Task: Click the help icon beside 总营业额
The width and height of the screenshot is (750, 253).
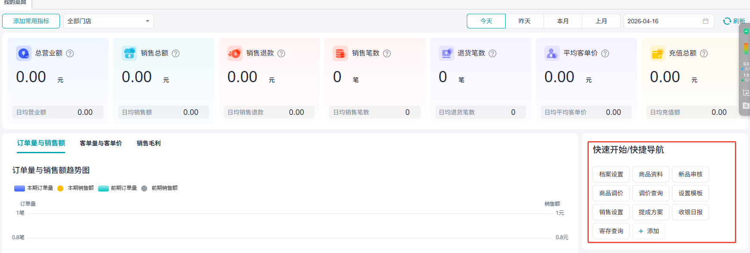Action: point(70,53)
